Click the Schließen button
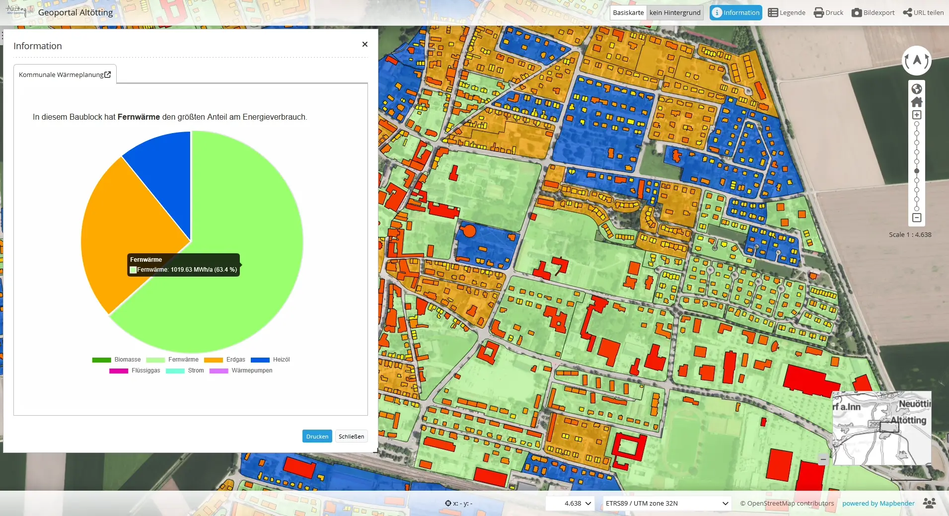Image resolution: width=949 pixels, height=516 pixels. (352, 437)
